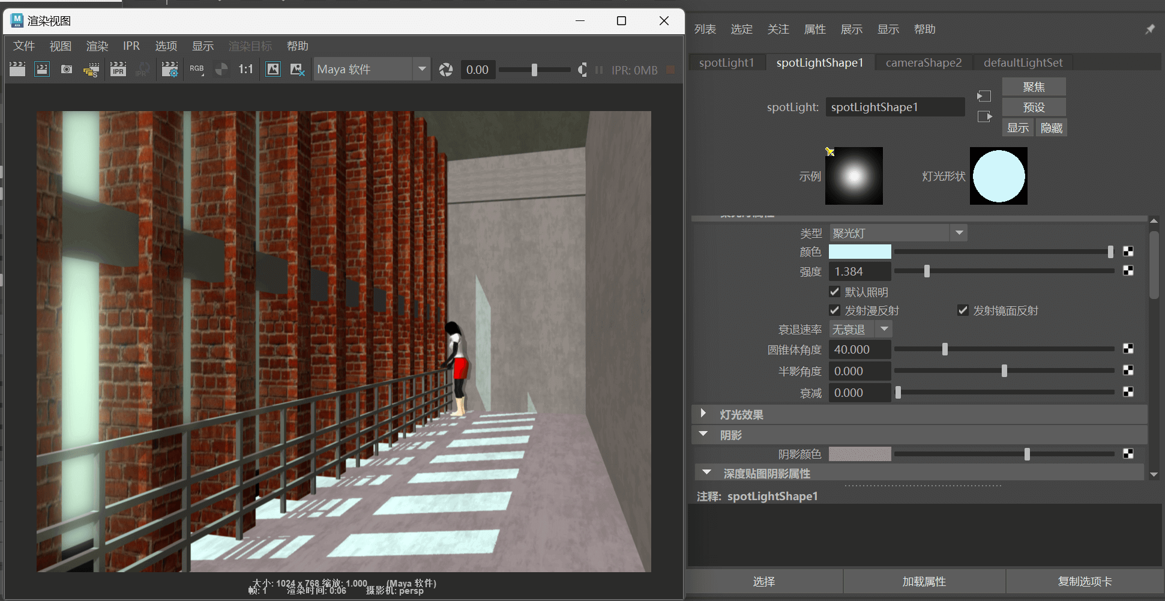Image resolution: width=1165 pixels, height=601 pixels.
Task: Click the light 颜色 color swatch
Action: [x=859, y=252]
